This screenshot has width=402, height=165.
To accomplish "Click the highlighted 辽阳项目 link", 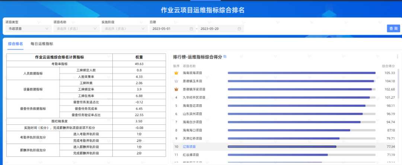I will (x=189, y=147).
